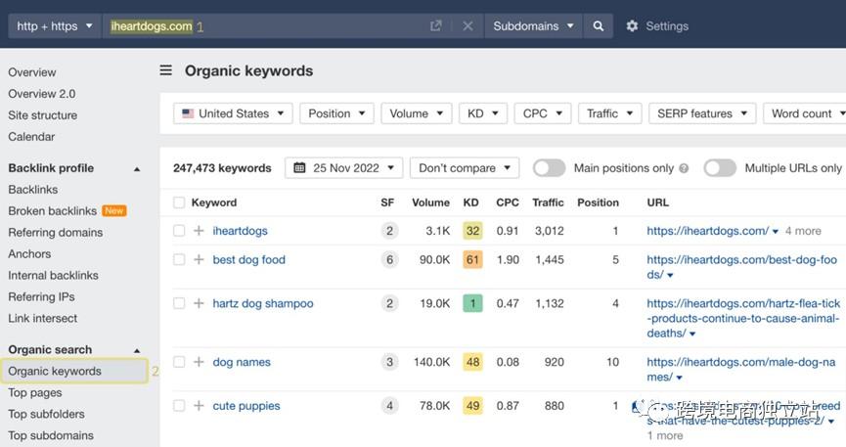Open Word count filter dropdown

click(805, 113)
